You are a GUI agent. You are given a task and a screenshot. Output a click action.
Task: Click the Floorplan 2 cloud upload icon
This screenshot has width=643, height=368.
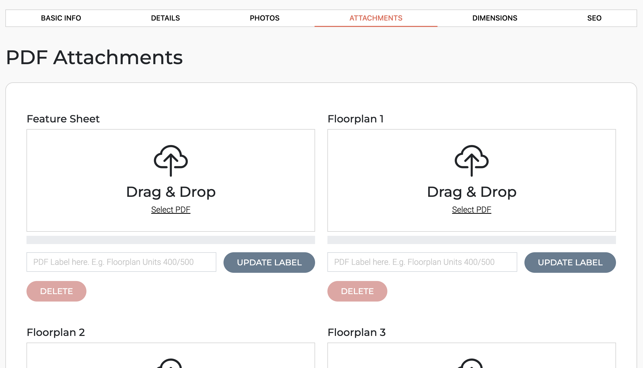pyautogui.click(x=171, y=364)
